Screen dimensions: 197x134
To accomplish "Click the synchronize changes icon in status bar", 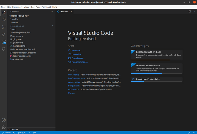I will pos(14,132).
